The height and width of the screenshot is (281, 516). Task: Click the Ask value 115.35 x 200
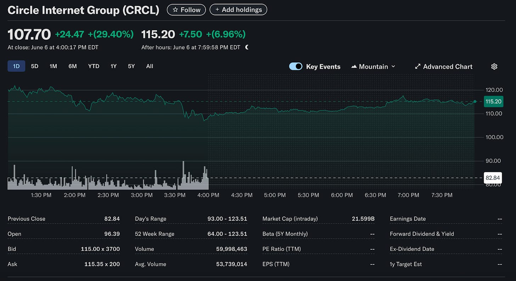[102, 264]
